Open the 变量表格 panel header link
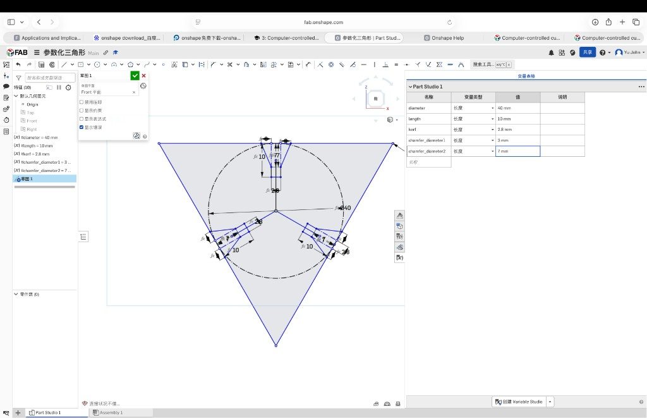This screenshot has height=418, width=647. [x=526, y=76]
